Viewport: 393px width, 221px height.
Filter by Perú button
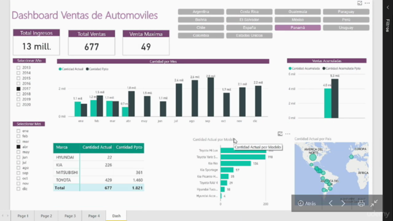346,20
